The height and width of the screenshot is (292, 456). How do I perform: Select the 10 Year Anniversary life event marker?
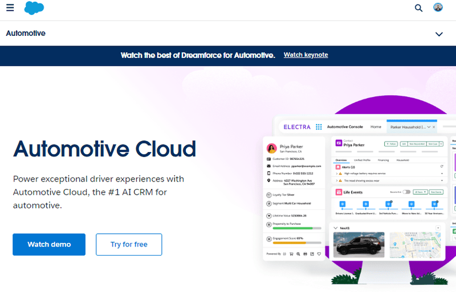coord(434,204)
